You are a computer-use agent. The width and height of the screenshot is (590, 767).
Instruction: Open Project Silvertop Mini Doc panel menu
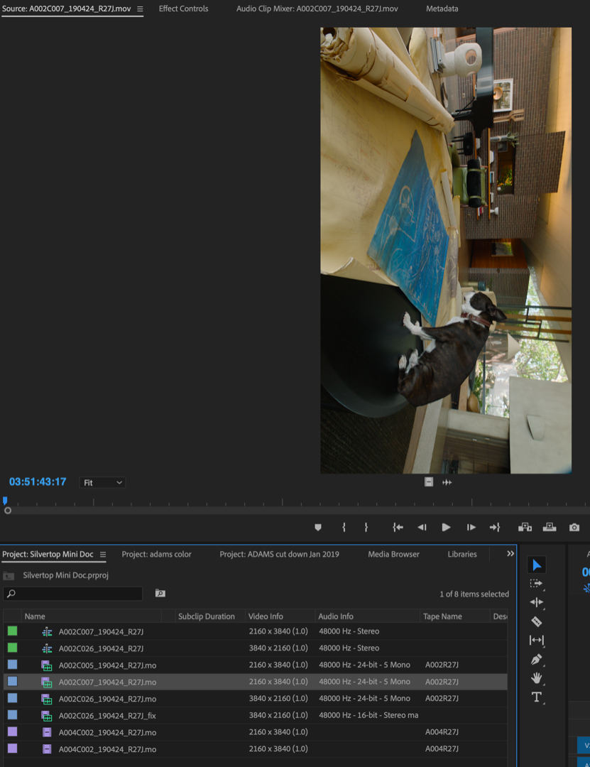(103, 554)
